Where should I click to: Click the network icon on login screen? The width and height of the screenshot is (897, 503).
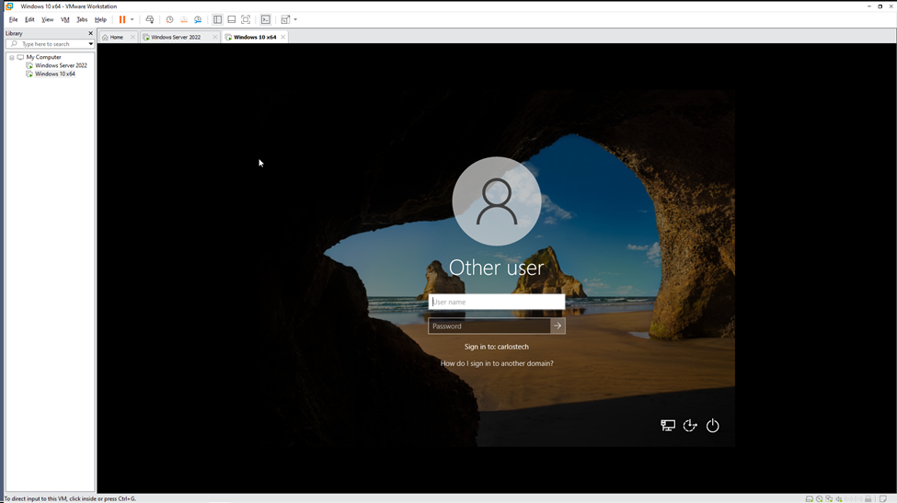point(668,426)
